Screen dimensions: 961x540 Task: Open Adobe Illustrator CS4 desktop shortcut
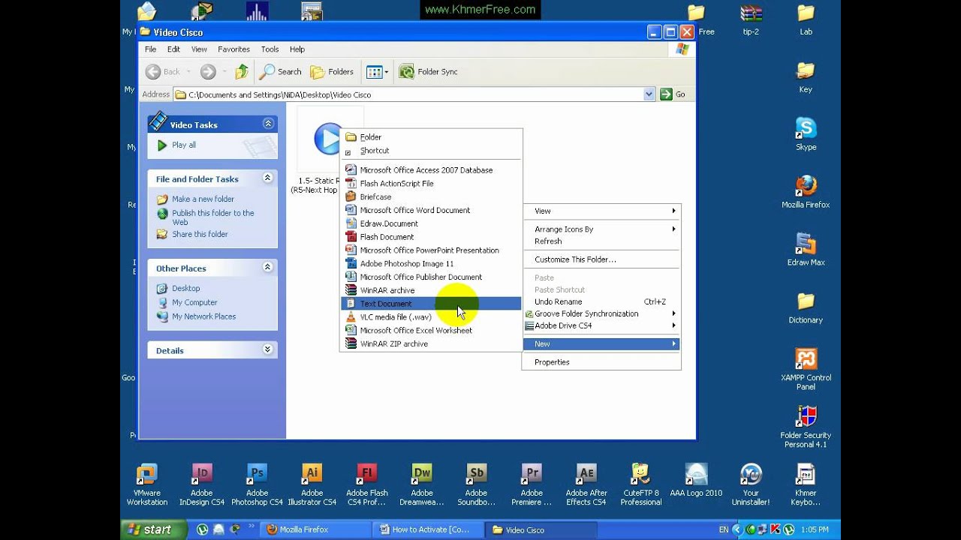point(312,484)
